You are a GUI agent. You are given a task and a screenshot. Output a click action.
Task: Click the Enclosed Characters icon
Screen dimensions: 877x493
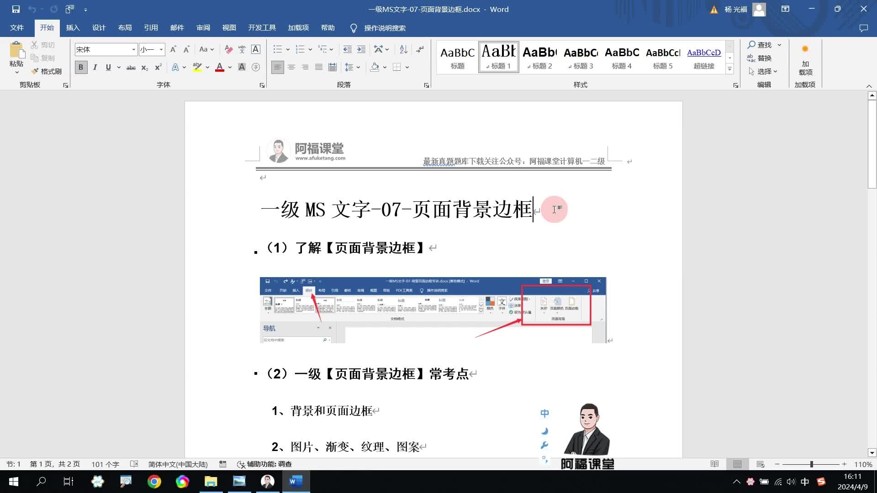point(256,67)
